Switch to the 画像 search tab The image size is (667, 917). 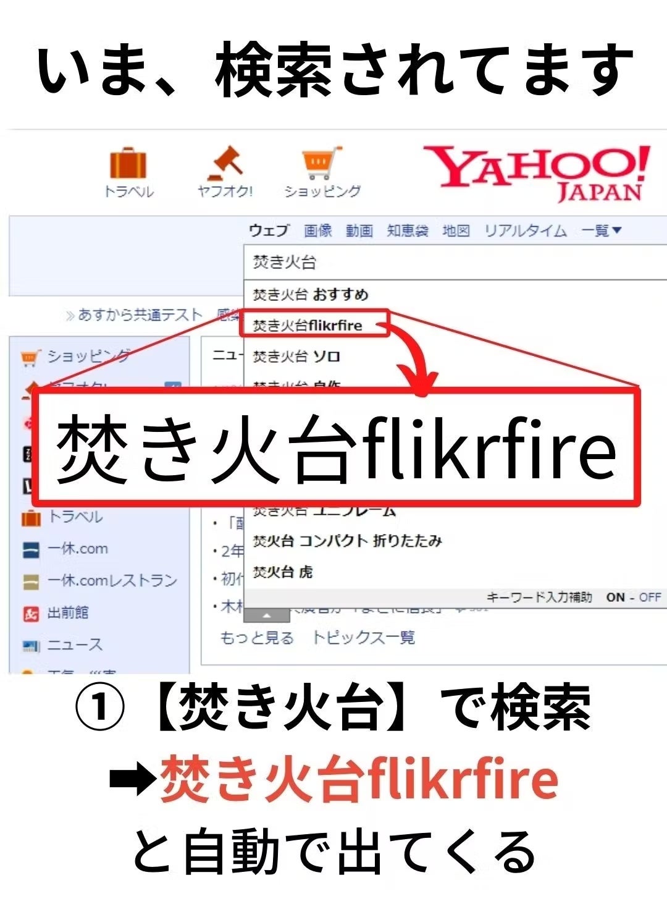pyautogui.click(x=318, y=230)
